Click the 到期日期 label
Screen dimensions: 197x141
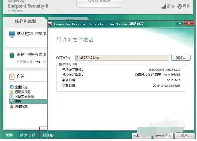pyautogui.click(x=69, y=85)
